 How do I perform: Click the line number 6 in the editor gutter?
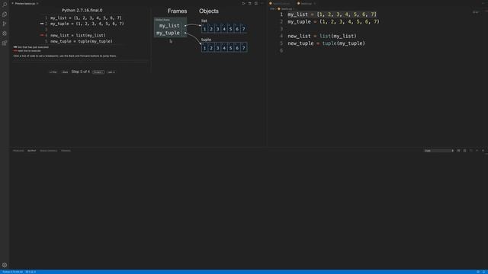(x=281, y=50)
